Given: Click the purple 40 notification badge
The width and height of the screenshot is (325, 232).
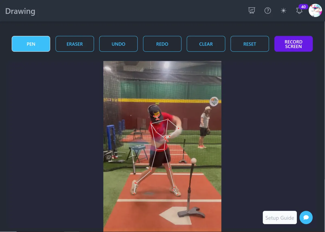Looking at the screenshot, I should click(303, 7).
